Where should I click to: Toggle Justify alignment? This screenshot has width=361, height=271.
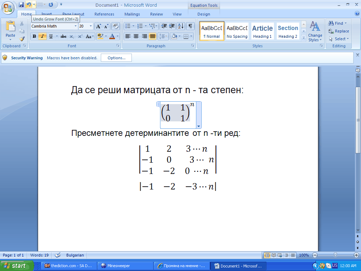(152, 36)
